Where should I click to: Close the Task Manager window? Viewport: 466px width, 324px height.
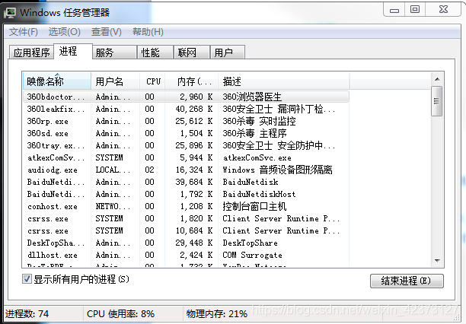point(443,10)
